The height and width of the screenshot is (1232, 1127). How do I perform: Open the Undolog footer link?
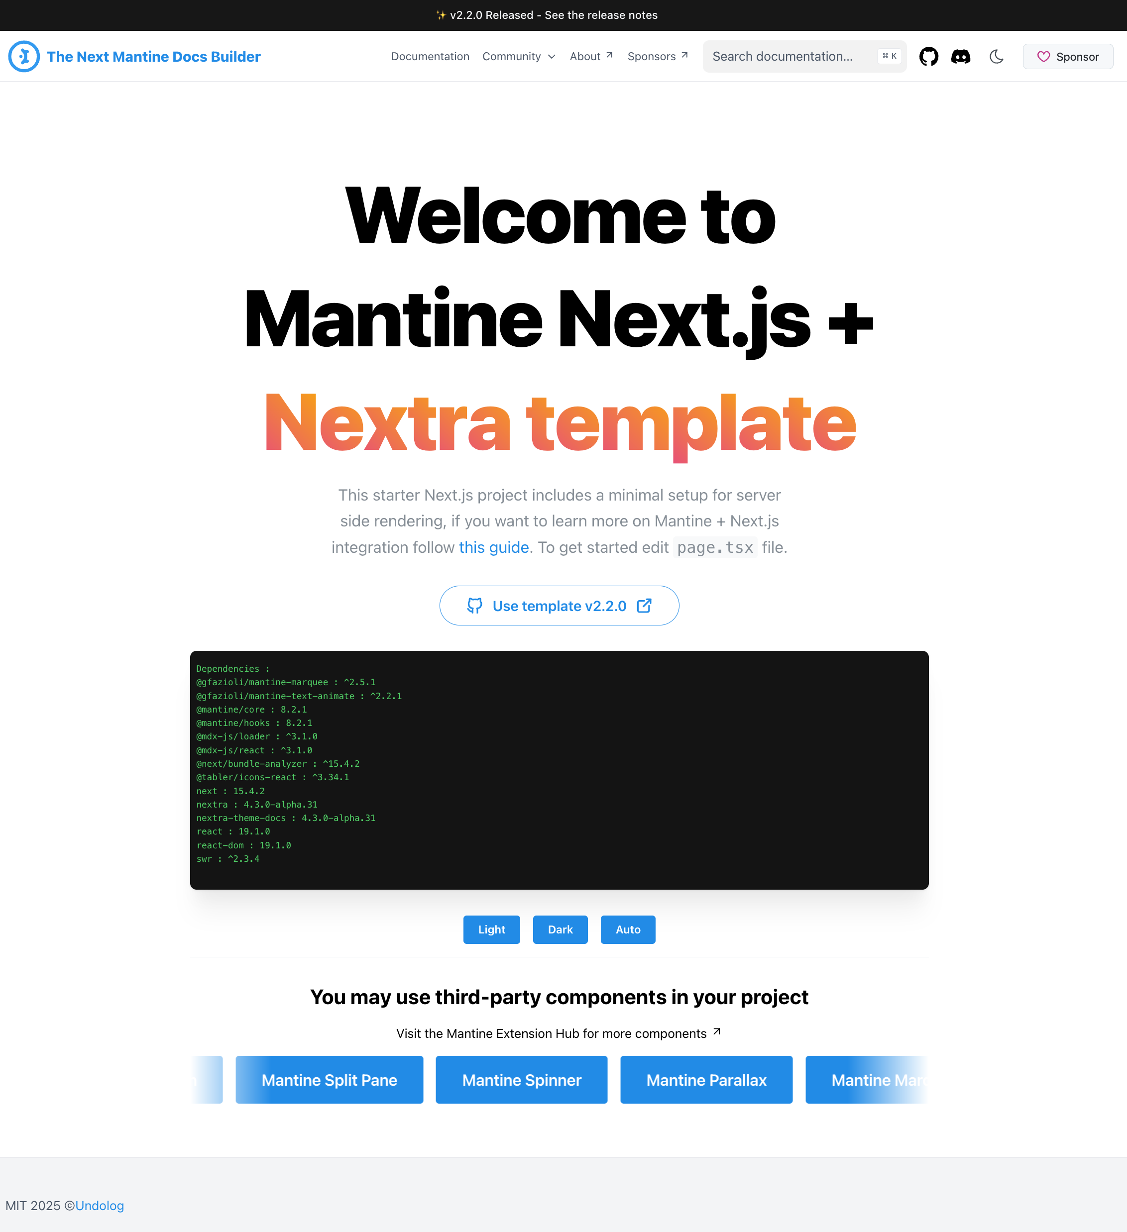(x=100, y=1206)
